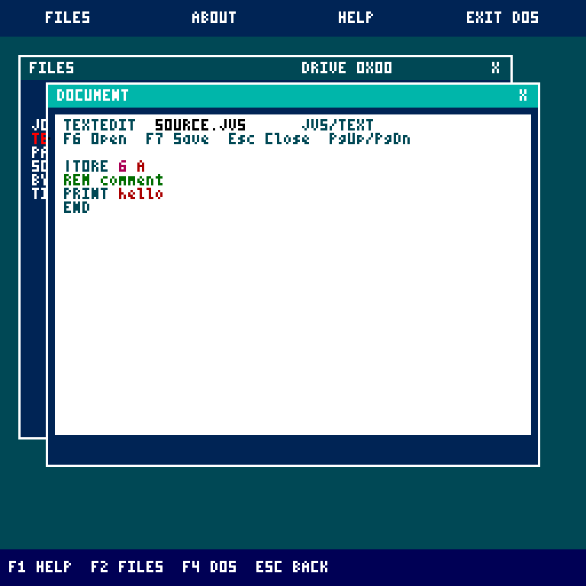Select red highlighted TE entry in FILES list
This screenshot has height=586, width=586.
(39, 139)
